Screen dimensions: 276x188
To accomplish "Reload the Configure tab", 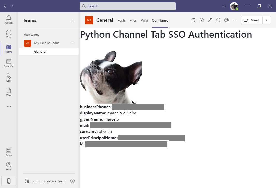I will coord(218,20).
